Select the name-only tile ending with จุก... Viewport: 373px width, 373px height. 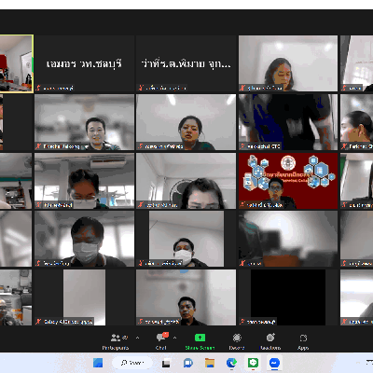click(186, 63)
